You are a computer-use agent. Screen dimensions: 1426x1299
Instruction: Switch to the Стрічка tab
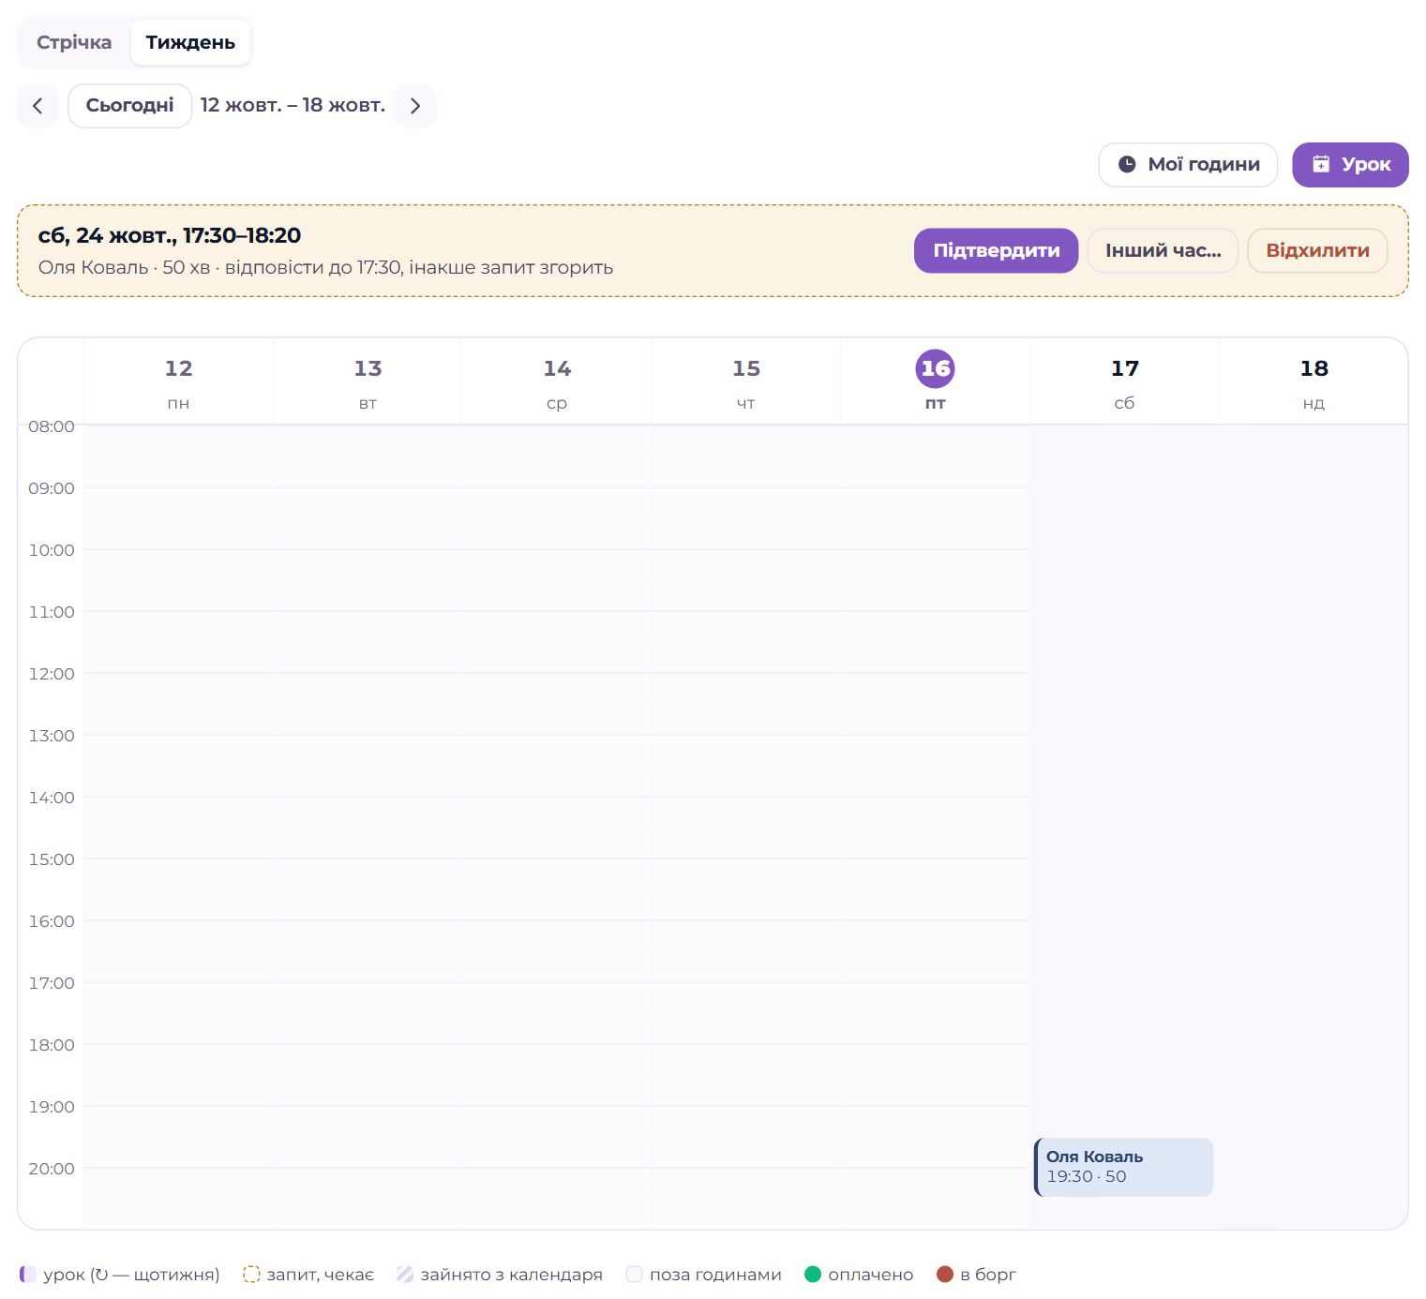(74, 42)
